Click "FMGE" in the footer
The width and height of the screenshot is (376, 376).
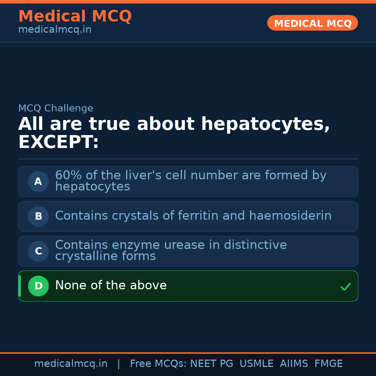(328, 364)
